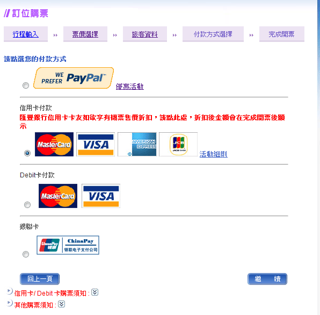Viewport: 320px width, 315px height.
Task: Click the credit card VISA logo
Action: point(96,144)
